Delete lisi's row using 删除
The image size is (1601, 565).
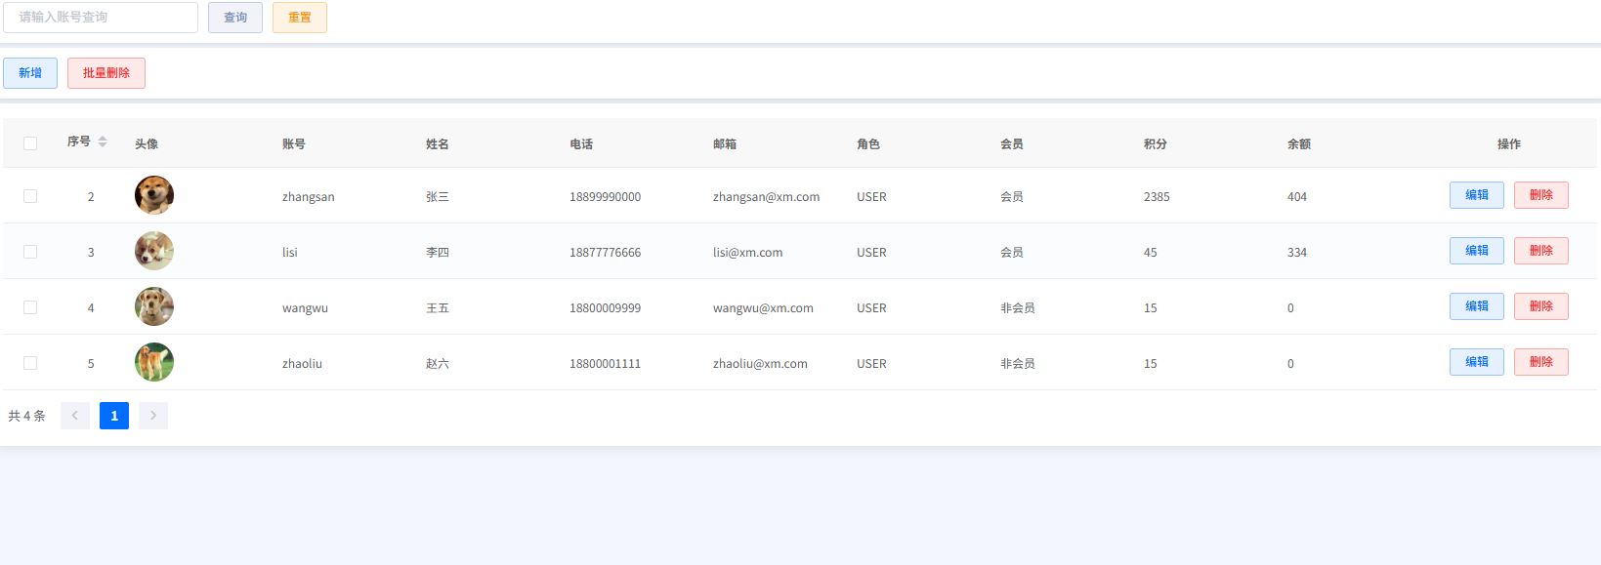[x=1540, y=251]
